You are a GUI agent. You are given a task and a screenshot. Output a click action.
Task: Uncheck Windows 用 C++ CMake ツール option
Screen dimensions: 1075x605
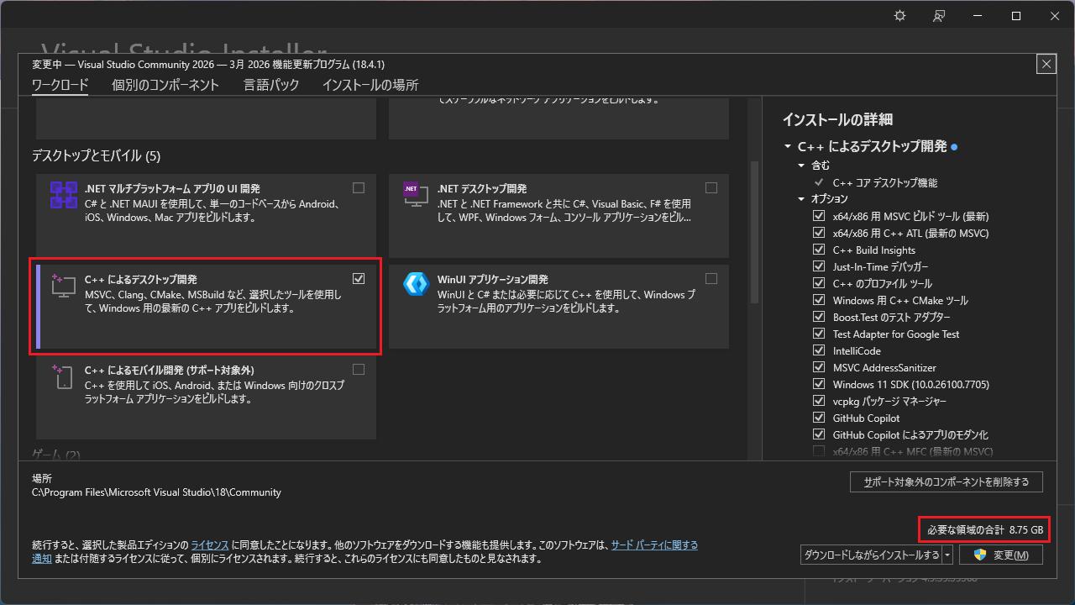(x=819, y=300)
